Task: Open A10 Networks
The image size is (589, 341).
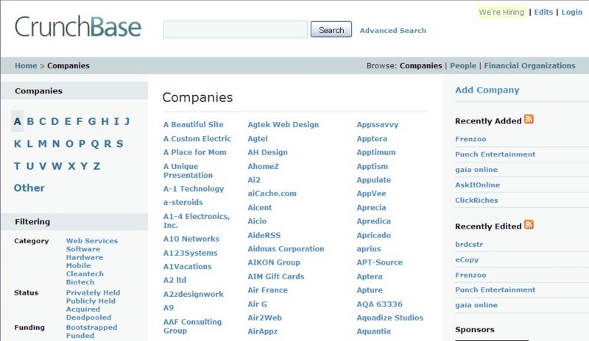Action: (191, 239)
